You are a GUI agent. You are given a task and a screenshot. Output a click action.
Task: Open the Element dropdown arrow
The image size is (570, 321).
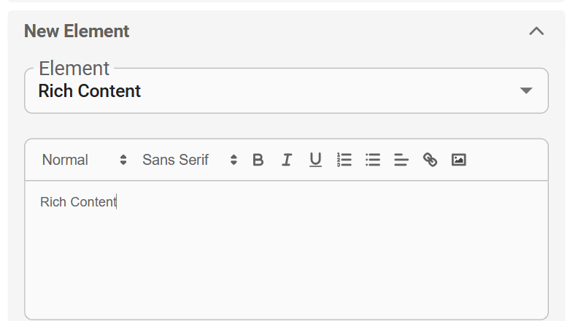526,90
